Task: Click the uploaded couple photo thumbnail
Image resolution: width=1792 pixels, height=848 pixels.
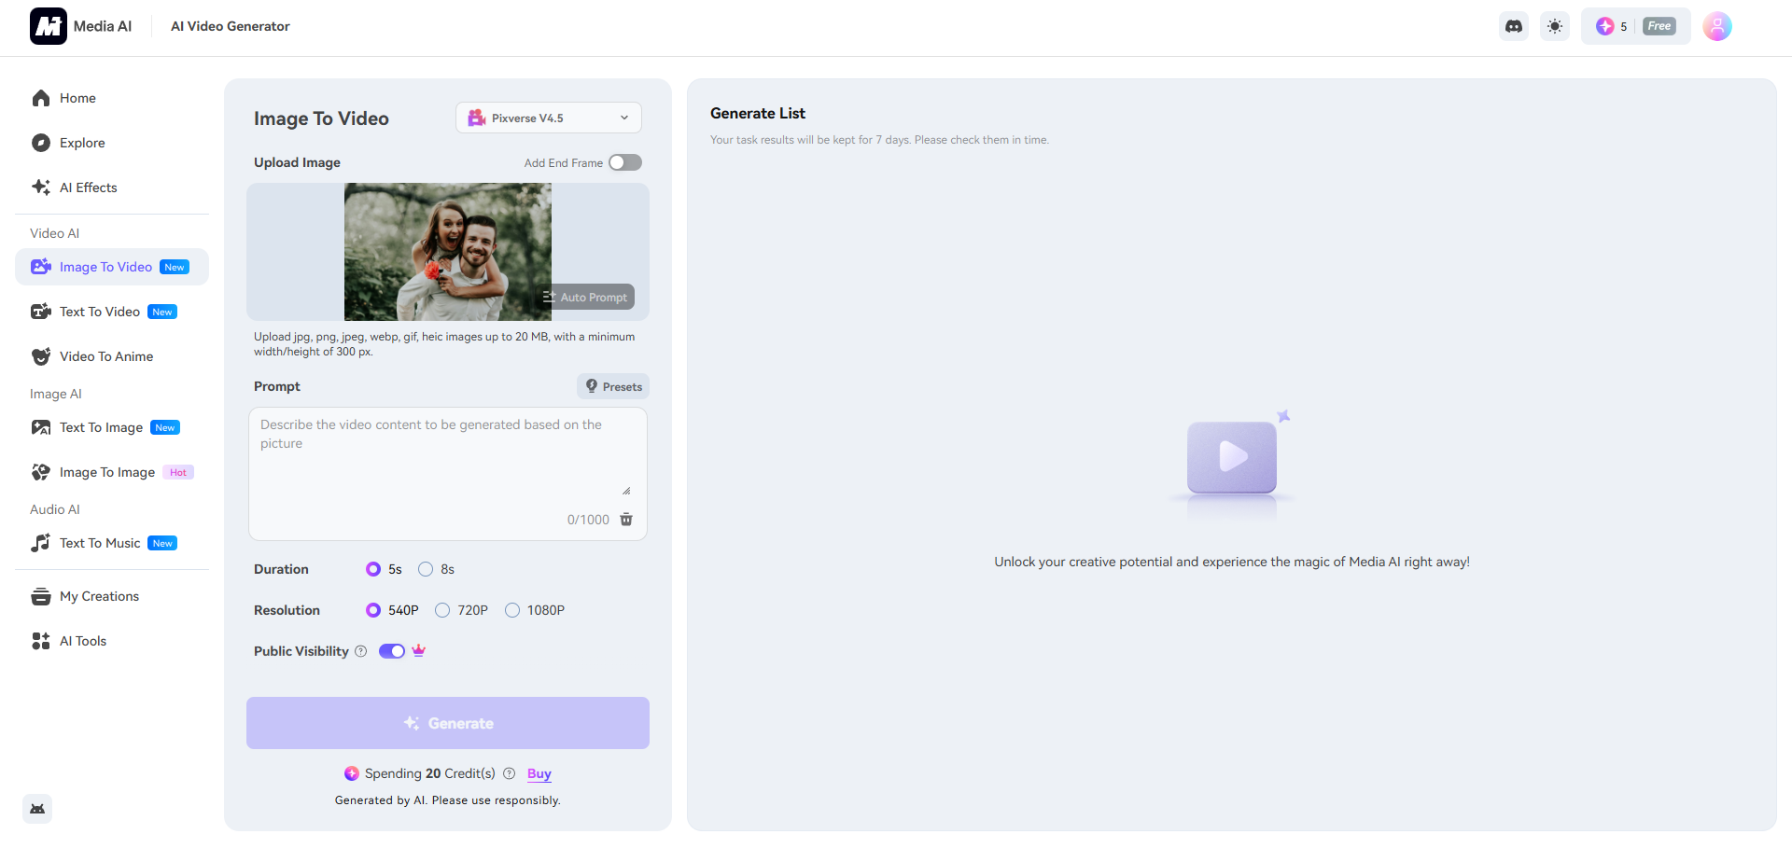Action: (x=448, y=252)
